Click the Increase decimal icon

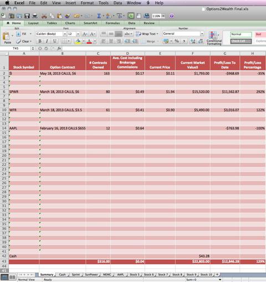click(x=193, y=41)
